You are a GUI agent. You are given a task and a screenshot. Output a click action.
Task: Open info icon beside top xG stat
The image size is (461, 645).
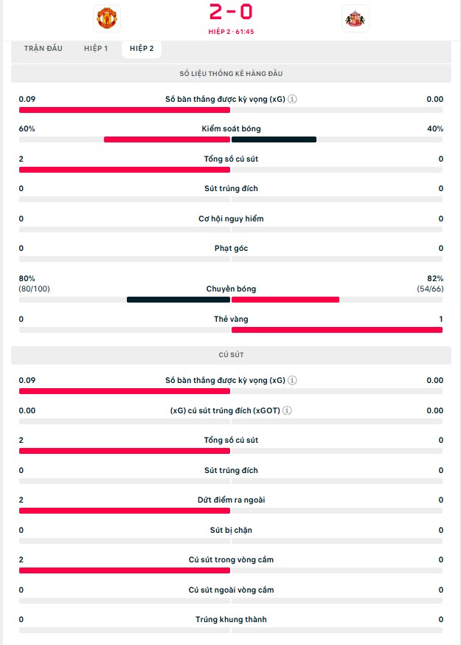[292, 99]
